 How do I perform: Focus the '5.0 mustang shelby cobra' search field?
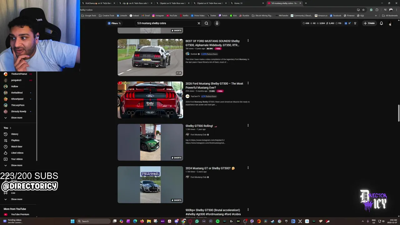point(166,23)
